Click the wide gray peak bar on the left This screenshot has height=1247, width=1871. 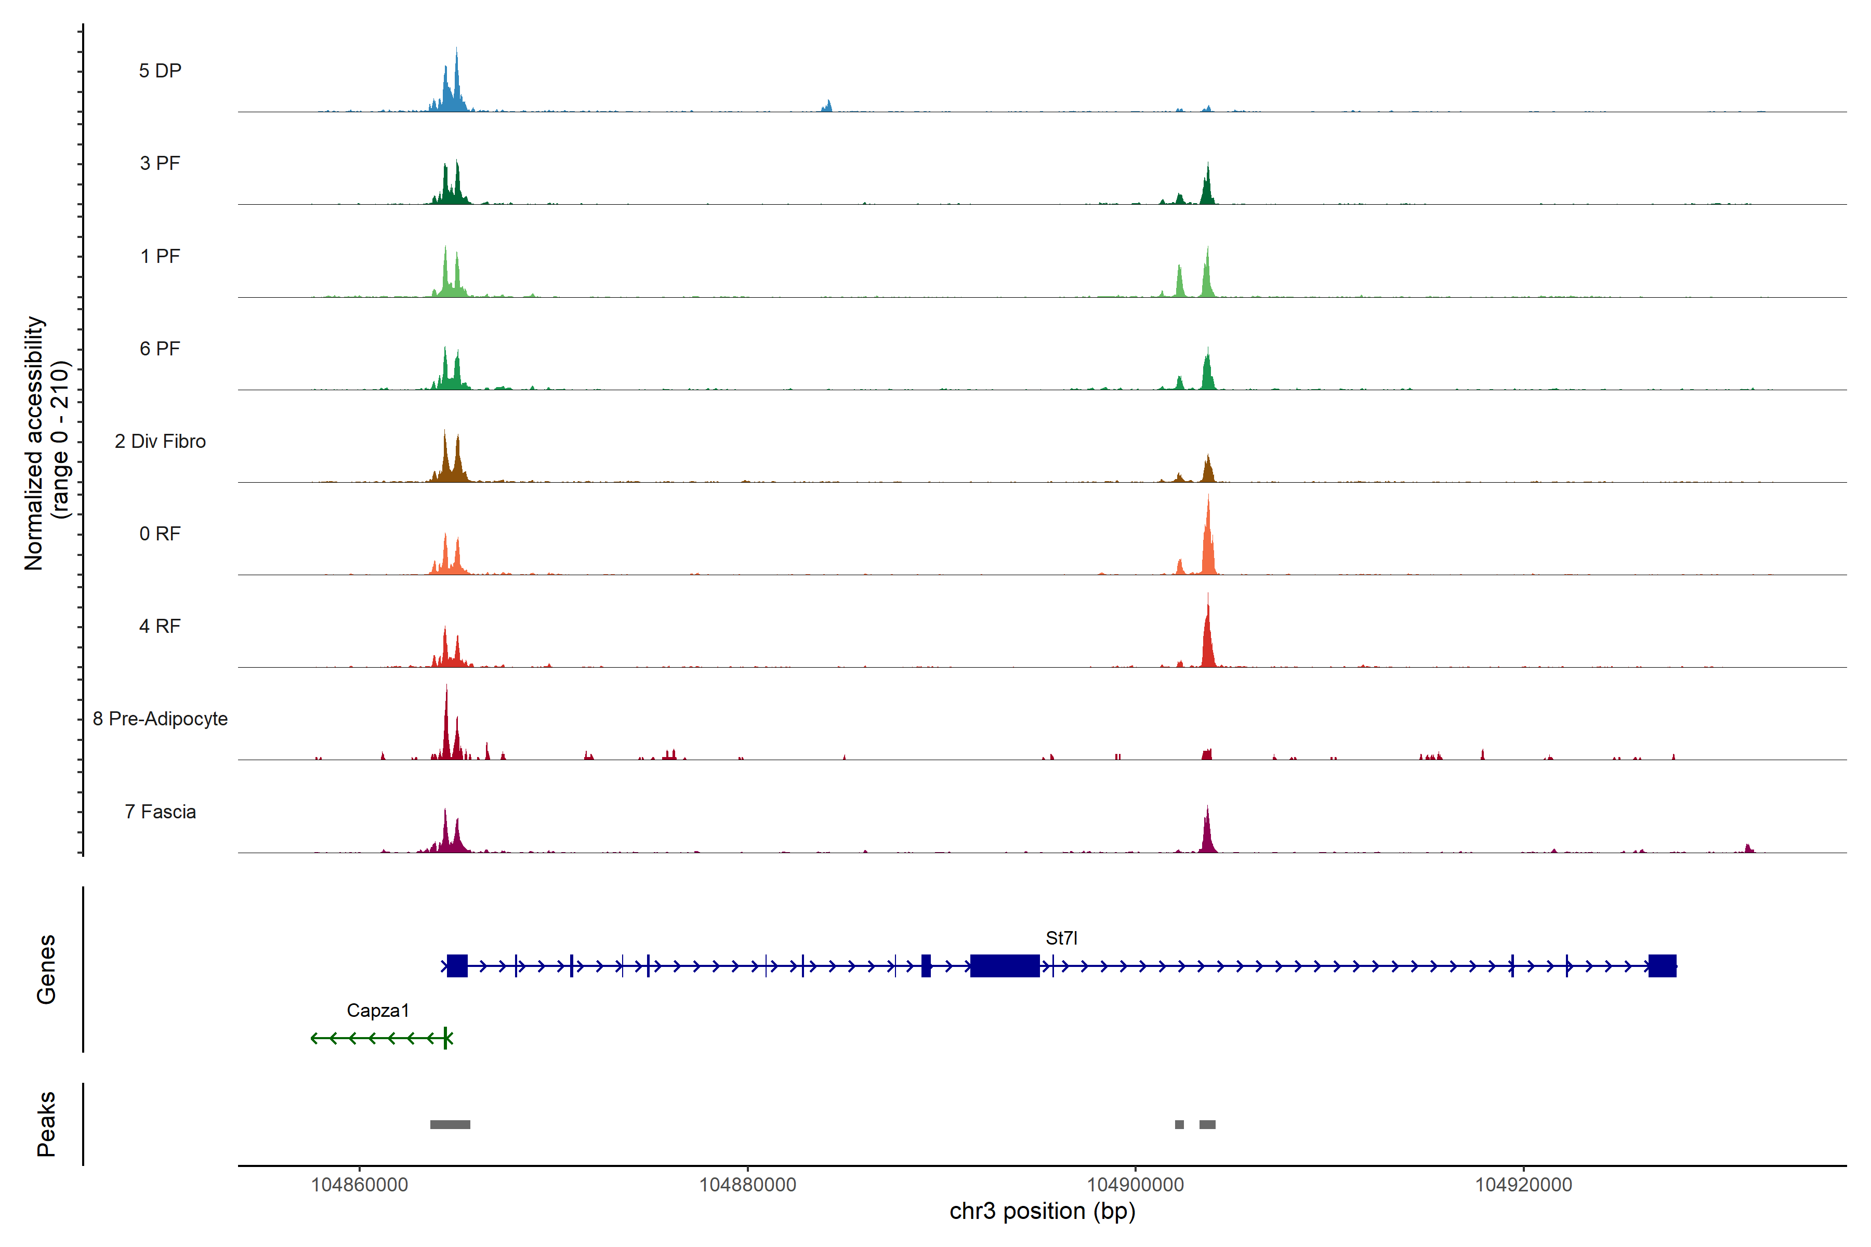tap(450, 1124)
